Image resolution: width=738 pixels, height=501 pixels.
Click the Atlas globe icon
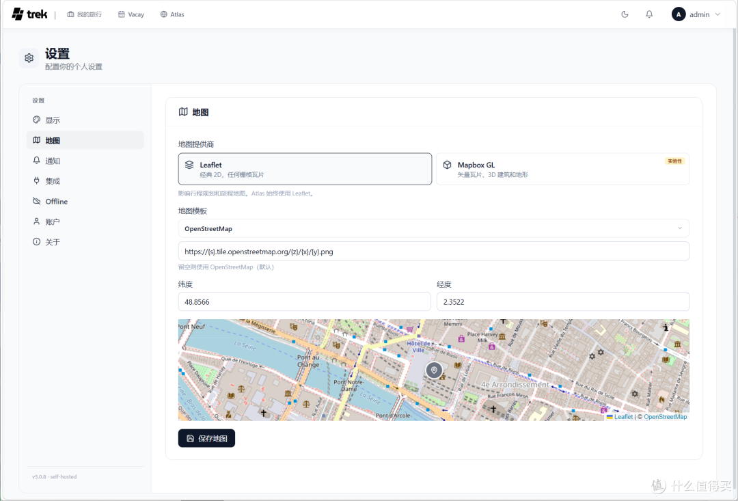click(164, 14)
